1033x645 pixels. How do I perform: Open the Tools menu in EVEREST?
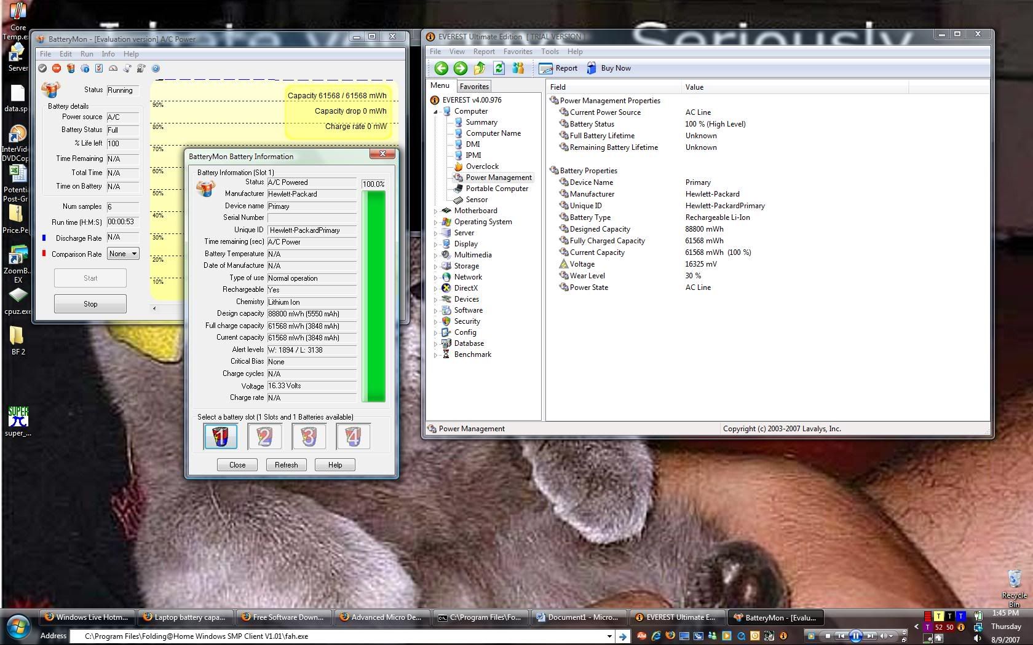(x=550, y=52)
